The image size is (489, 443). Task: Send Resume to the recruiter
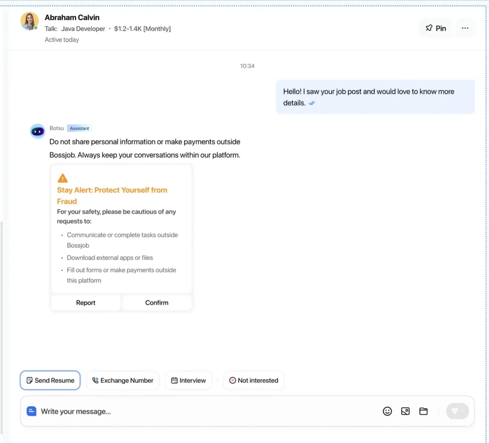pyautogui.click(x=50, y=380)
